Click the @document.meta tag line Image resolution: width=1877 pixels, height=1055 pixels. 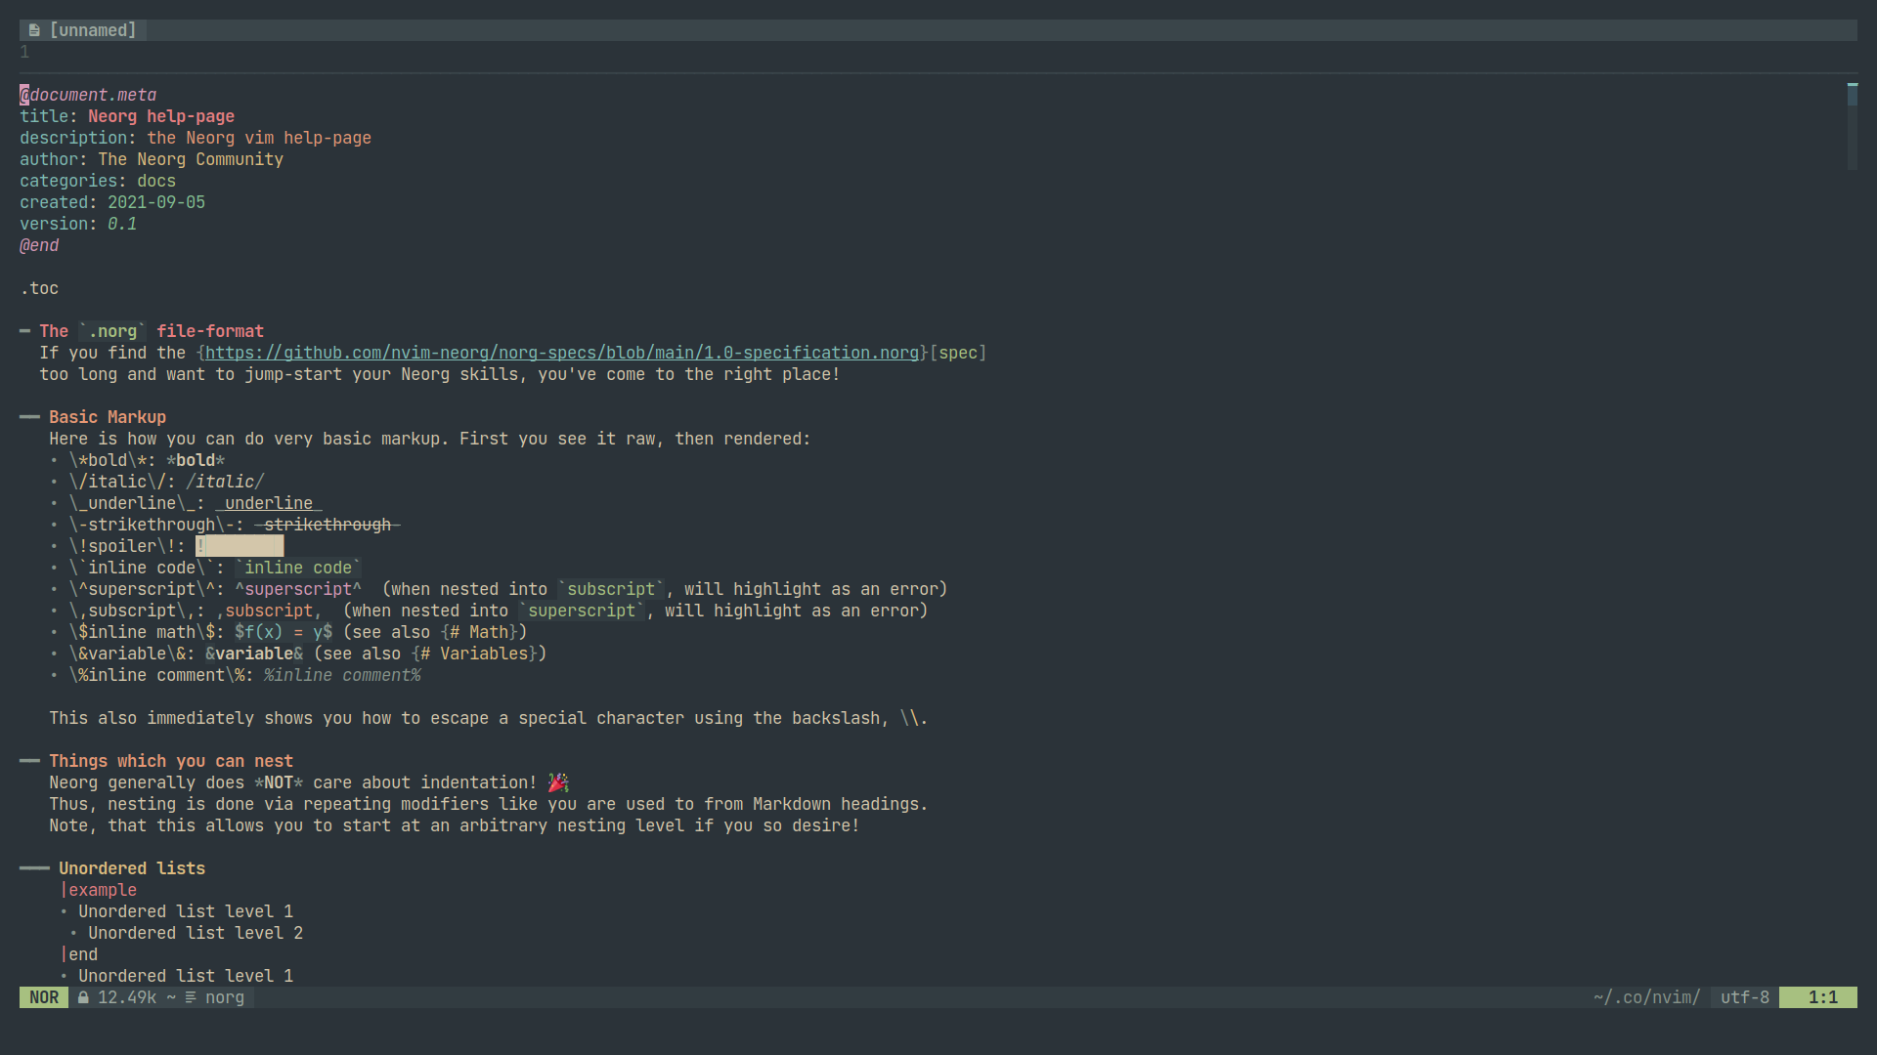[x=88, y=95]
